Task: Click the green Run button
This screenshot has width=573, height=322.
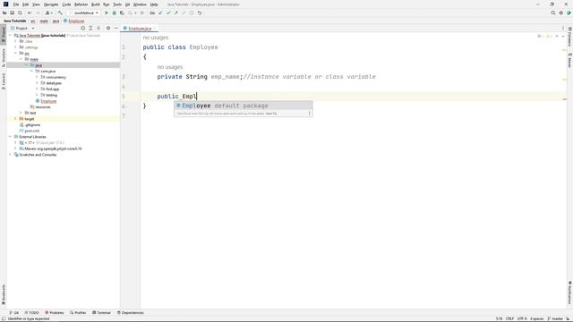Action: [107, 13]
